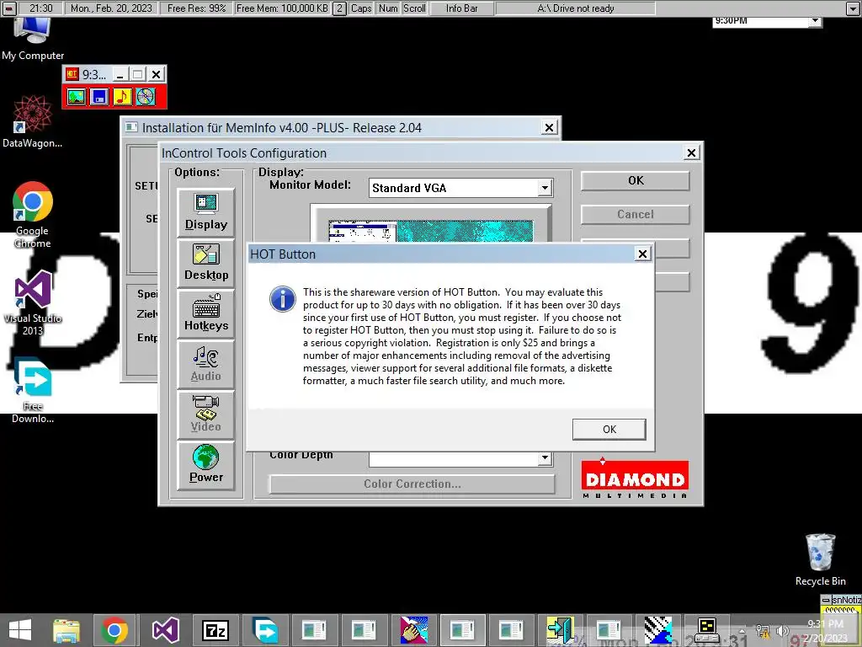Click the HOT logo in small window title
862x647 pixels.
tap(72, 74)
